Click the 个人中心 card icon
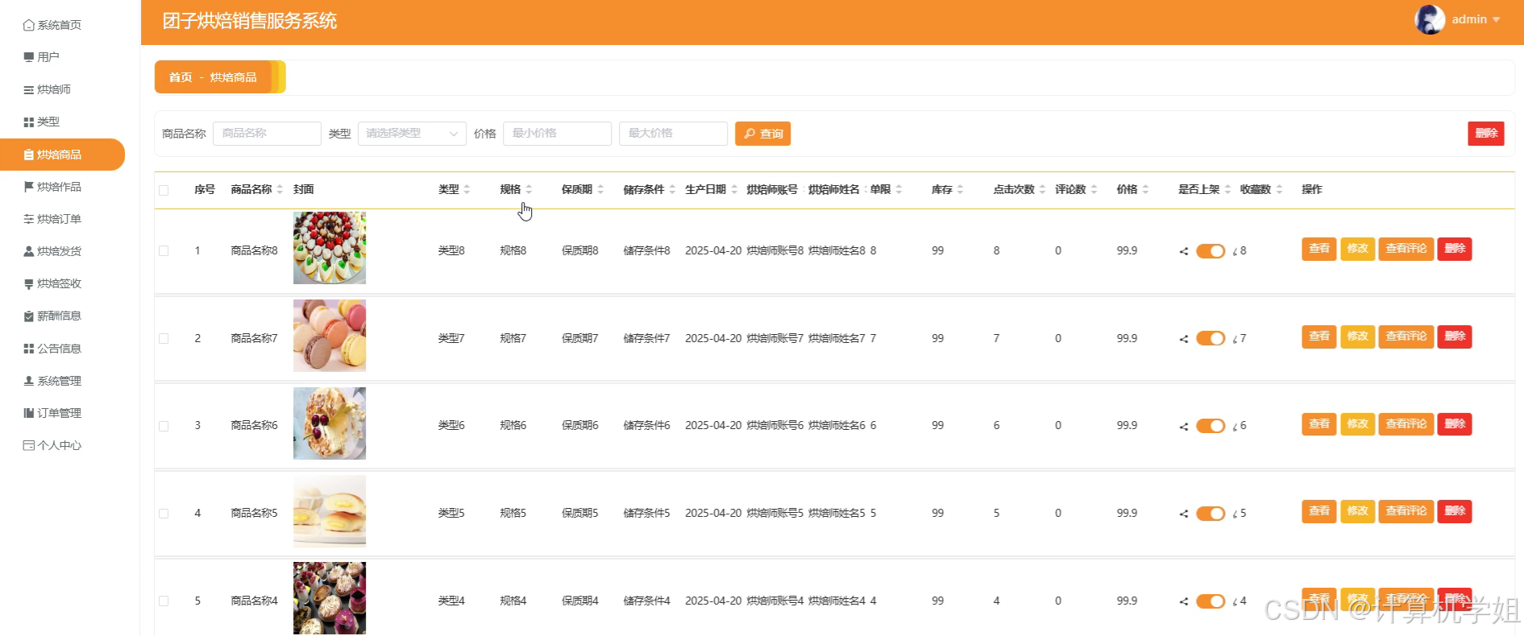 29,445
